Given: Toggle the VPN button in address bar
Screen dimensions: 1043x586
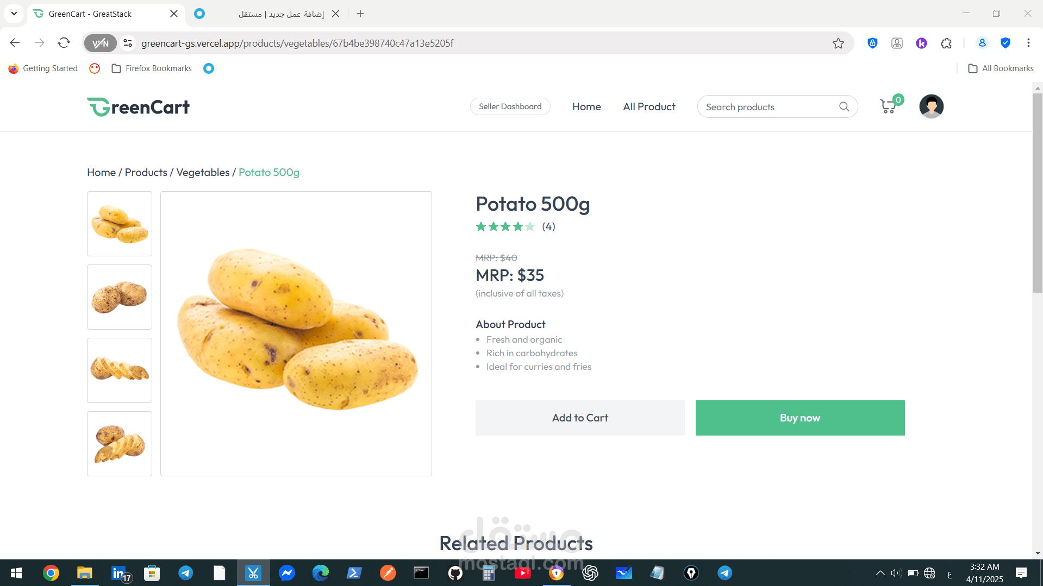Looking at the screenshot, I should [101, 43].
